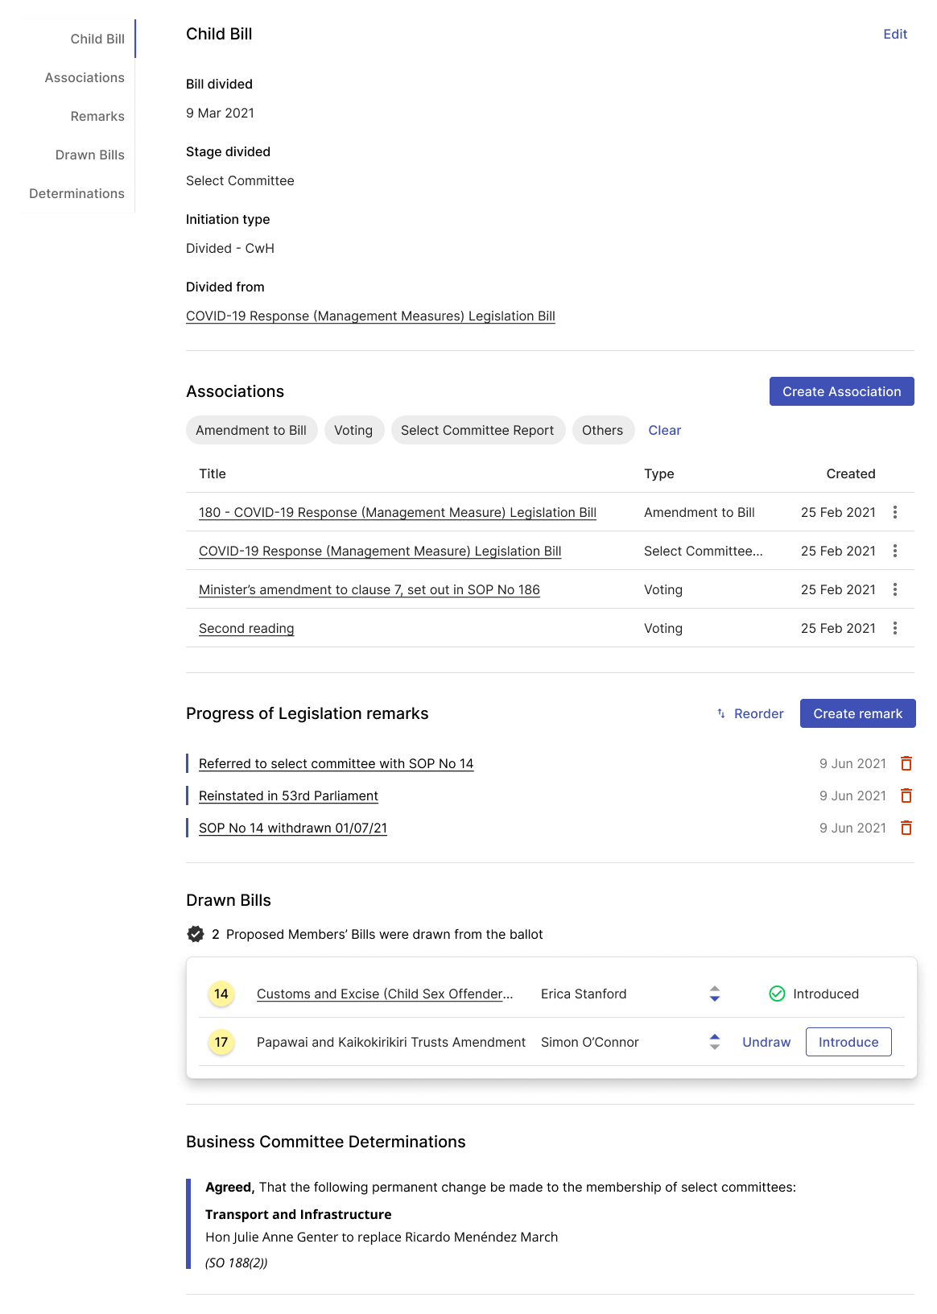Open Minister's amendment to clause 7 link
The image size is (937, 1314).
tap(369, 589)
